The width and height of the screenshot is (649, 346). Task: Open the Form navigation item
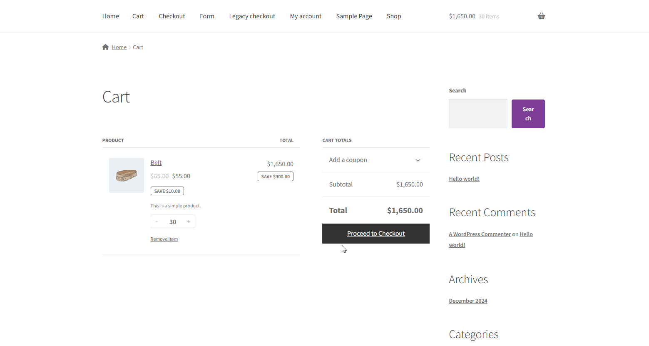[207, 16]
